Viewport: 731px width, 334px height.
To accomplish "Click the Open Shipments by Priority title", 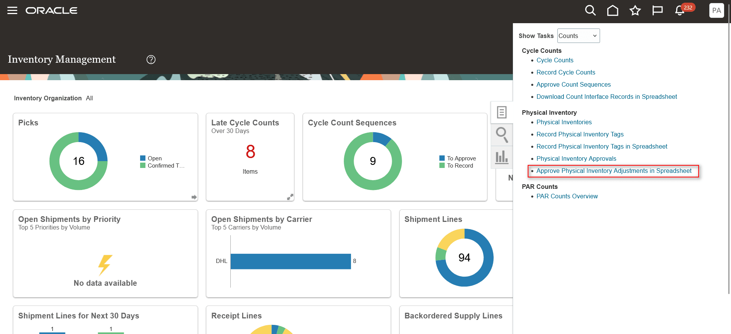I will [x=69, y=219].
